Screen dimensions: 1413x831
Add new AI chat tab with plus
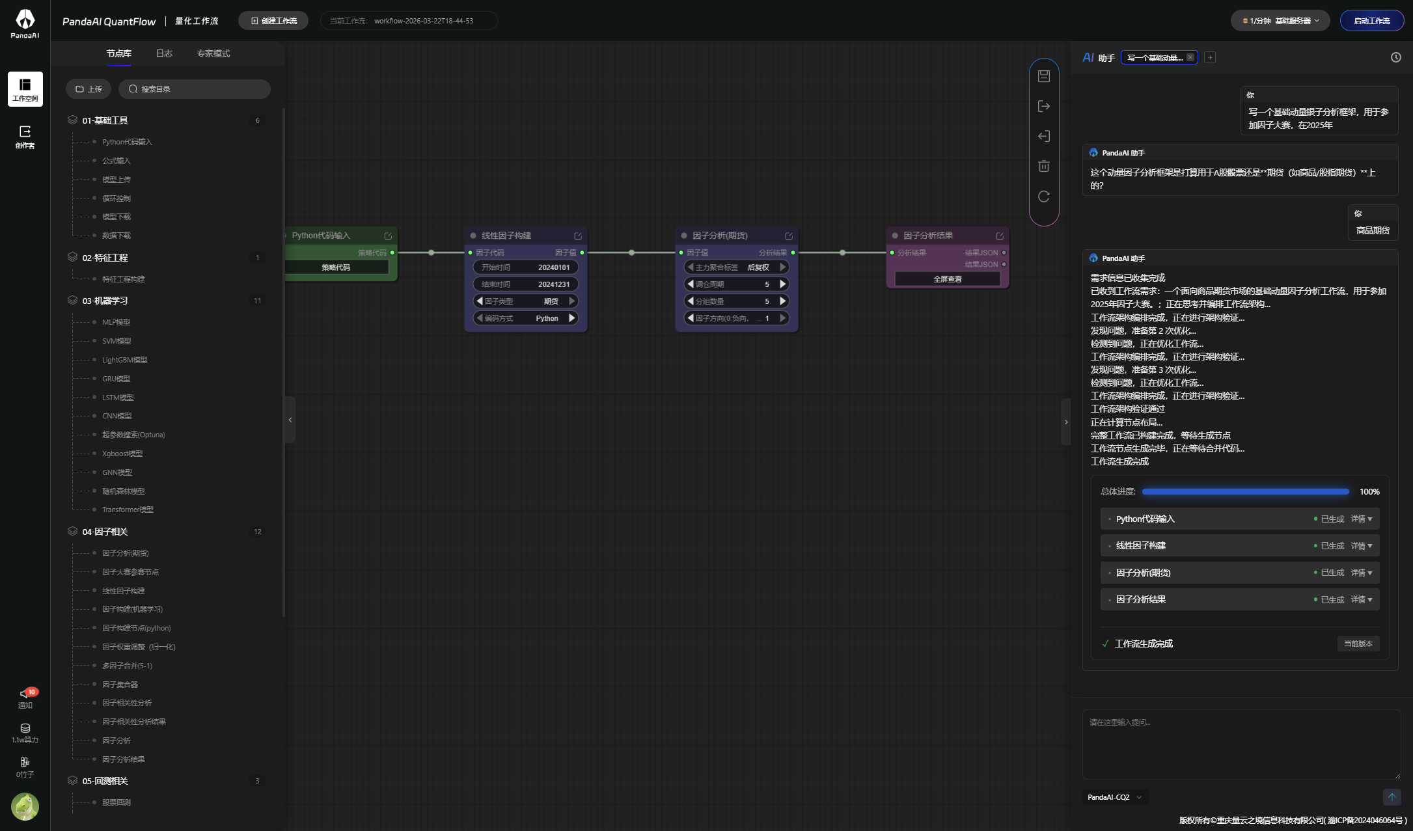point(1210,57)
